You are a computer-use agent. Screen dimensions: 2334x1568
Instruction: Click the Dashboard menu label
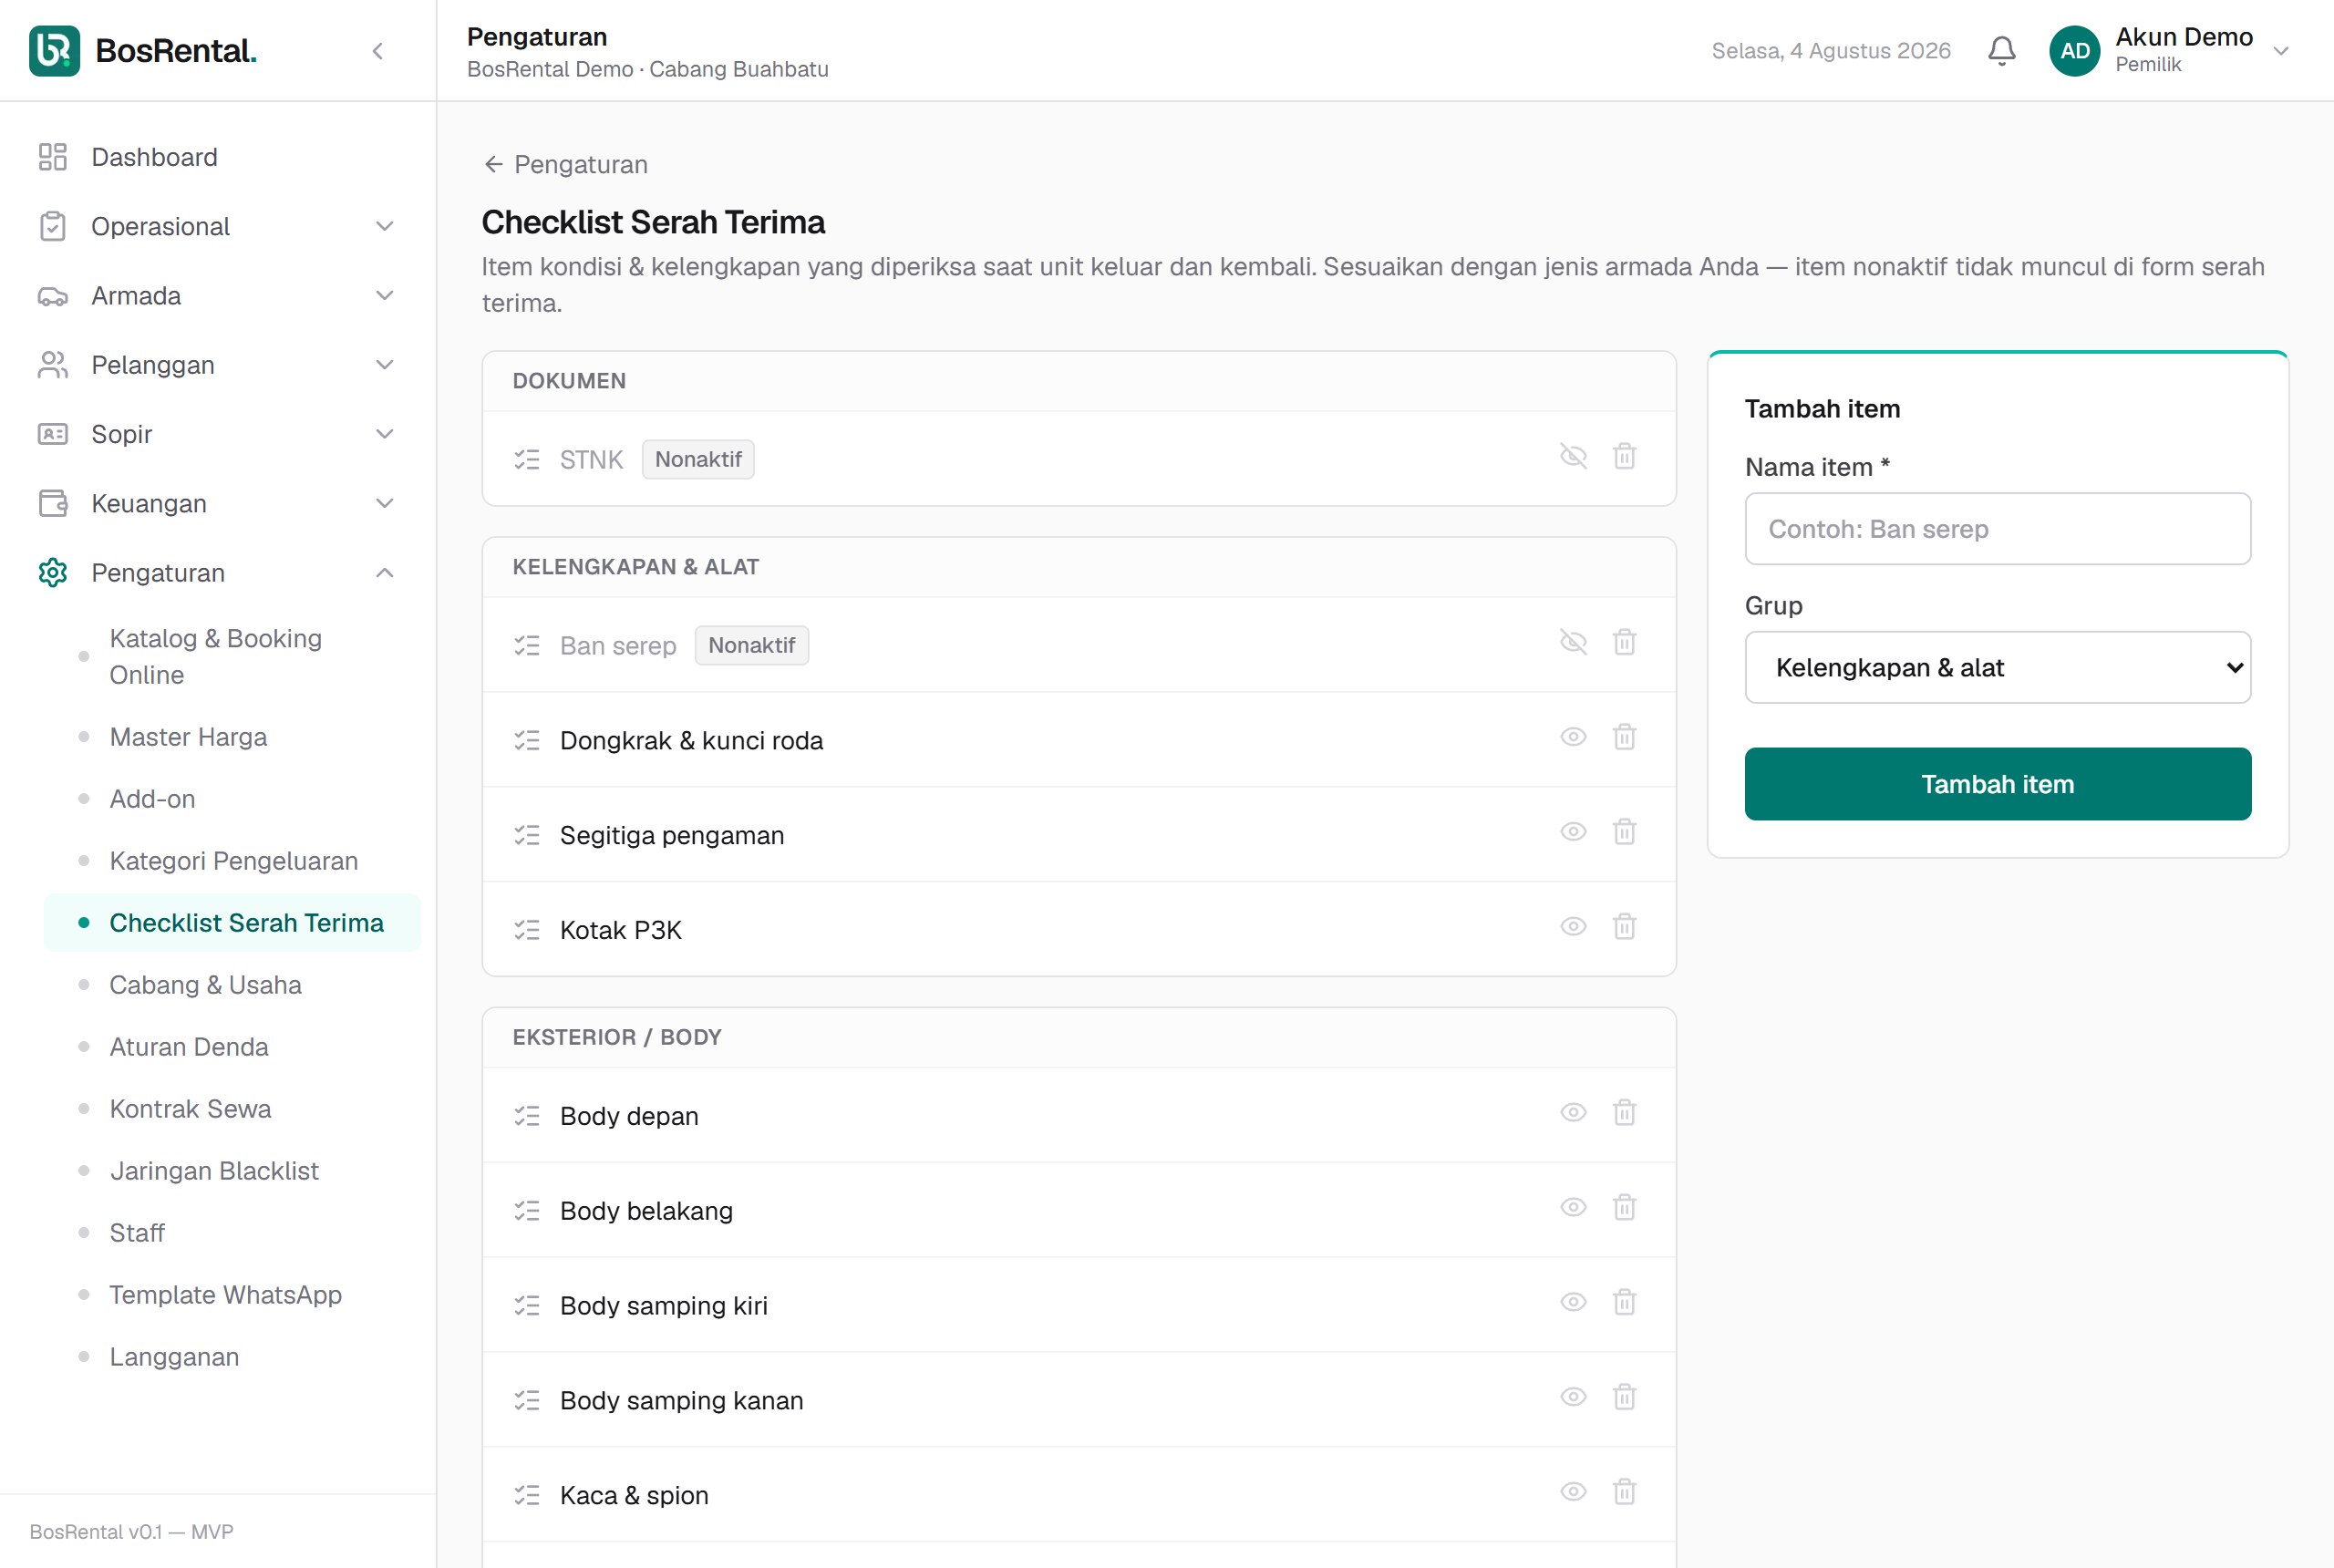click(154, 157)
